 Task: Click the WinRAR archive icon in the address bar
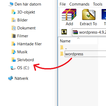coord(75,32)
